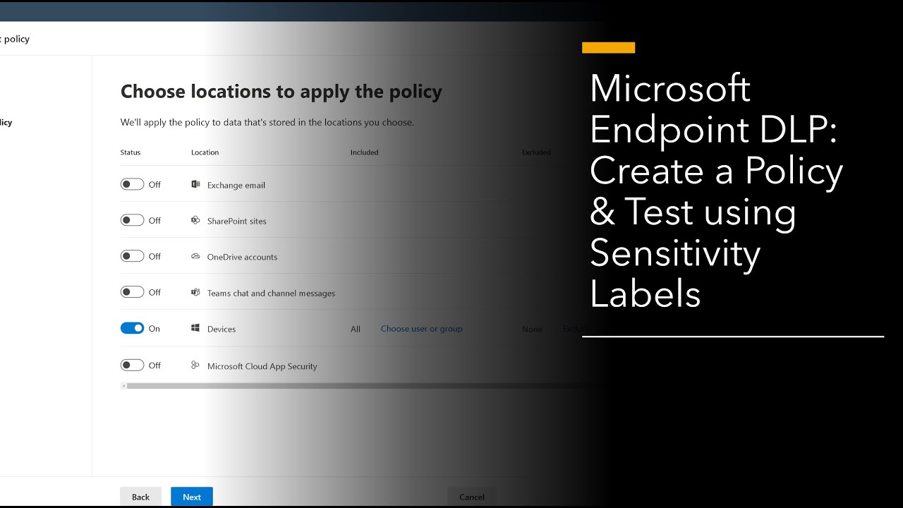Viewport: 903px width, 508px height.
Task: Select the Teams chat and channel messages label
Action: click(x=271, y=293)
